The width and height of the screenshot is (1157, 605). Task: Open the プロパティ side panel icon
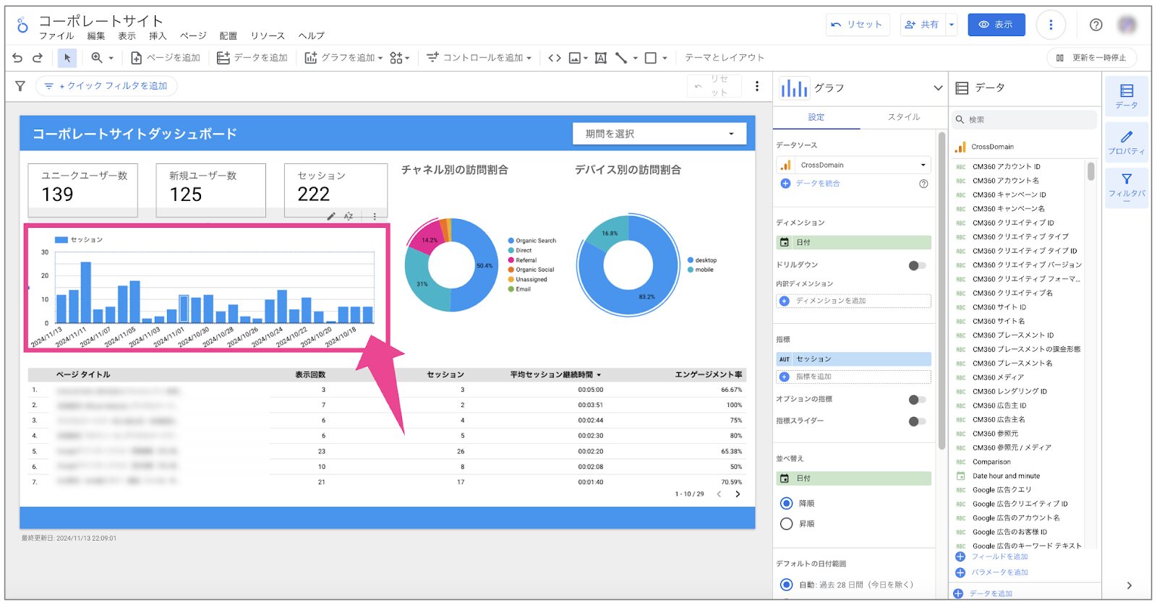[1126, 142]
